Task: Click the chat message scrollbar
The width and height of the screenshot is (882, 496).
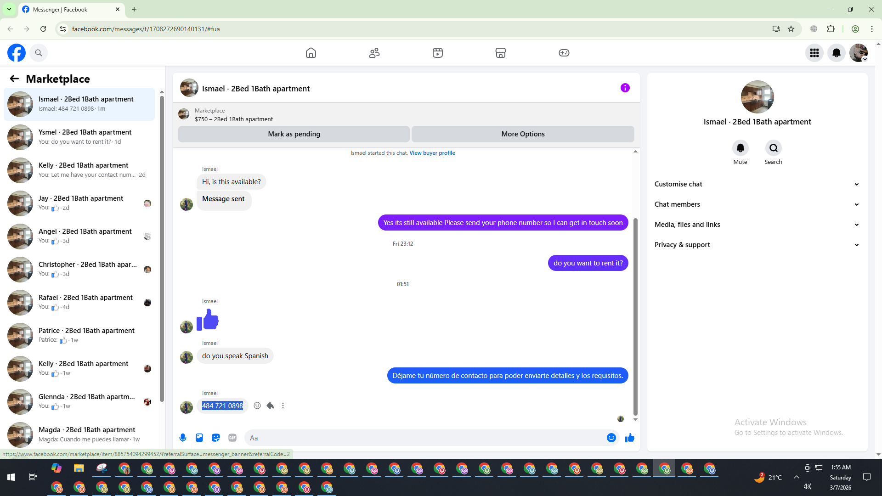Action: [635, 317]
